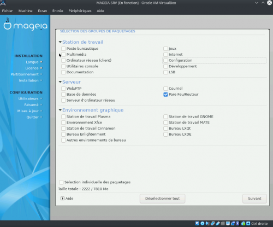Select Station de travail Plasma checkbox
The height and width of the screenshot is (227, 273).
coord(63,117)
